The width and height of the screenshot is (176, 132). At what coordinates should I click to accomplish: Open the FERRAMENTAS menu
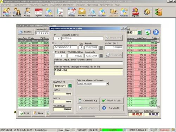(x=106, y=5)
